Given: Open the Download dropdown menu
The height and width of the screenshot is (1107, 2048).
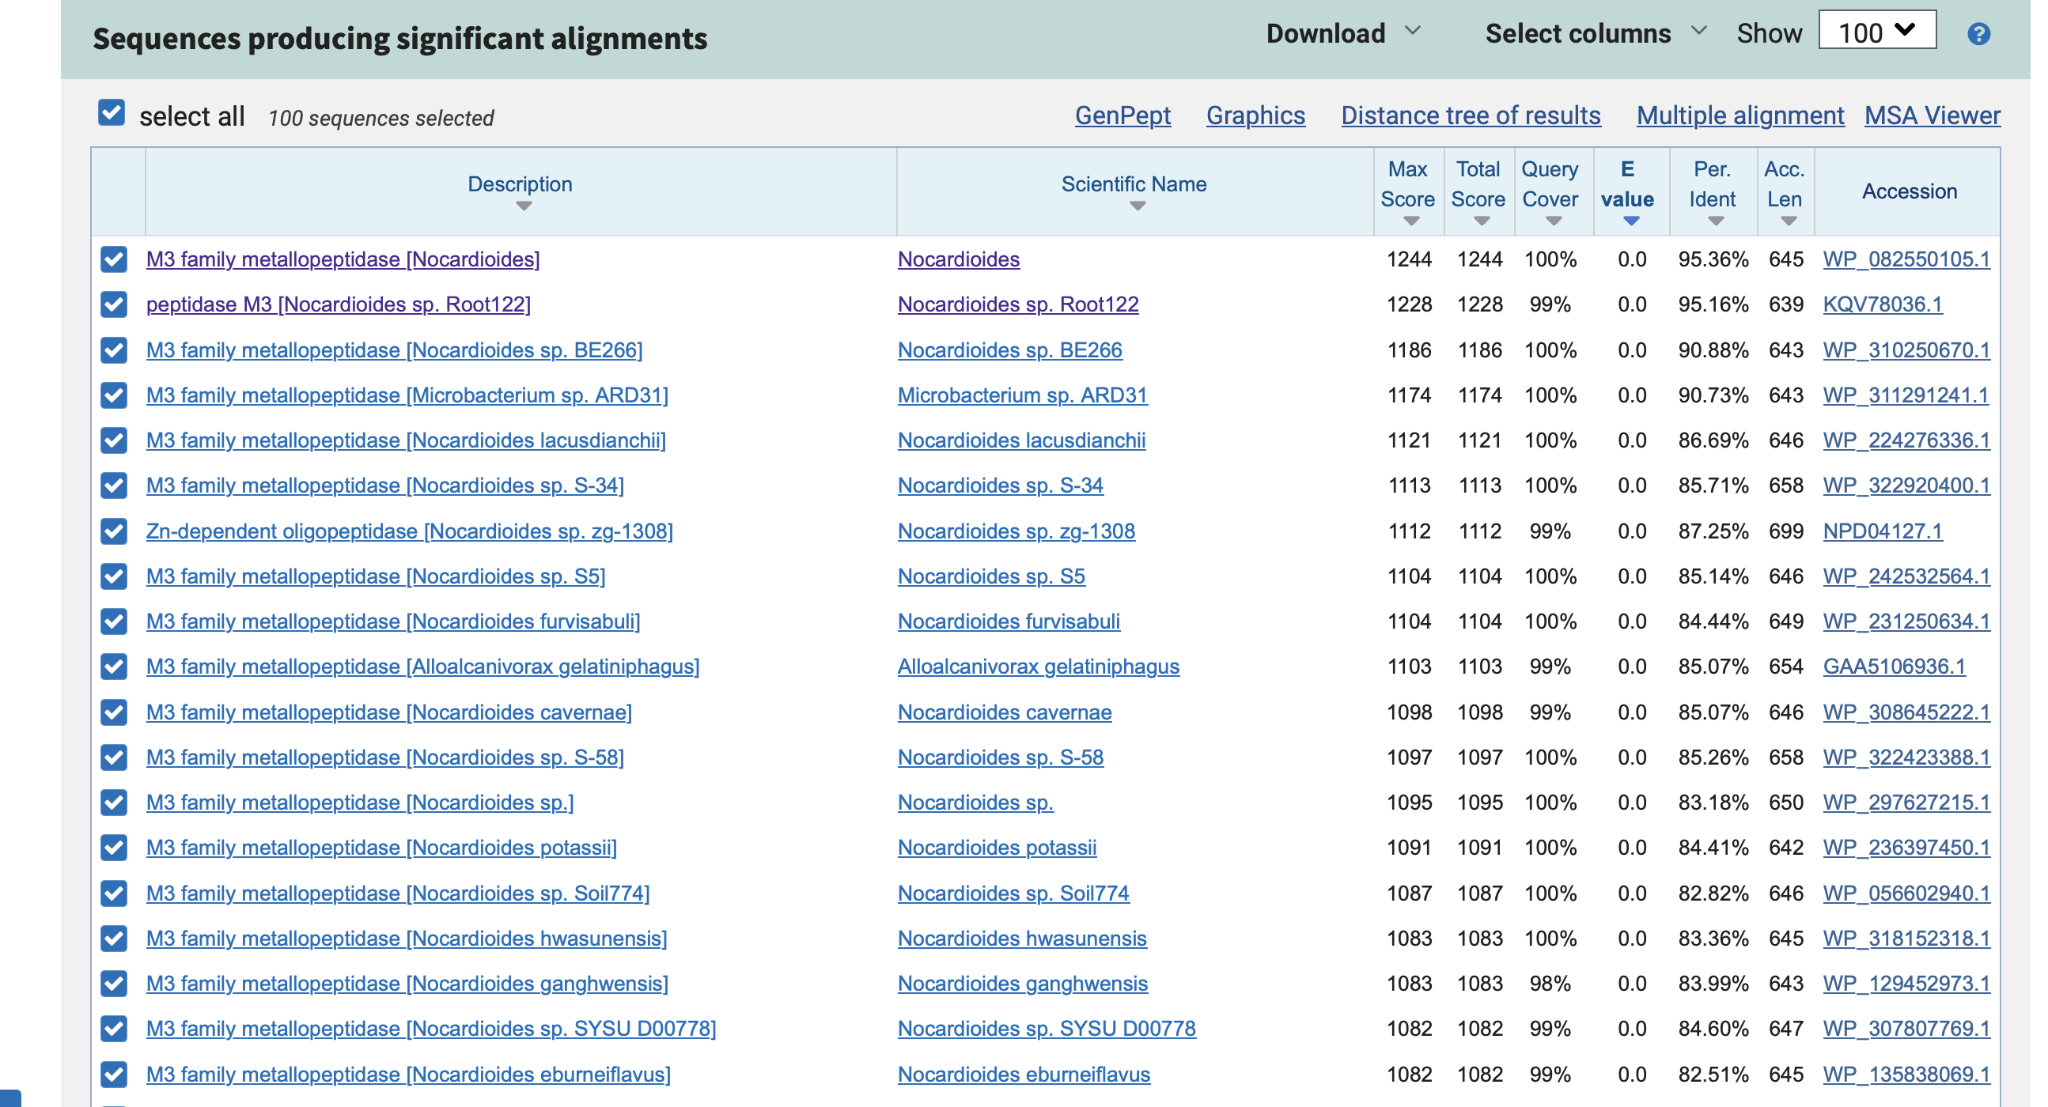Looking at the screenshot, I should (x=1342, y=33).
